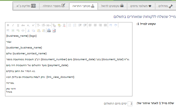Select the מכתבי התראה tab
Viewport: 176px width, 107px height.
(84, 6)
